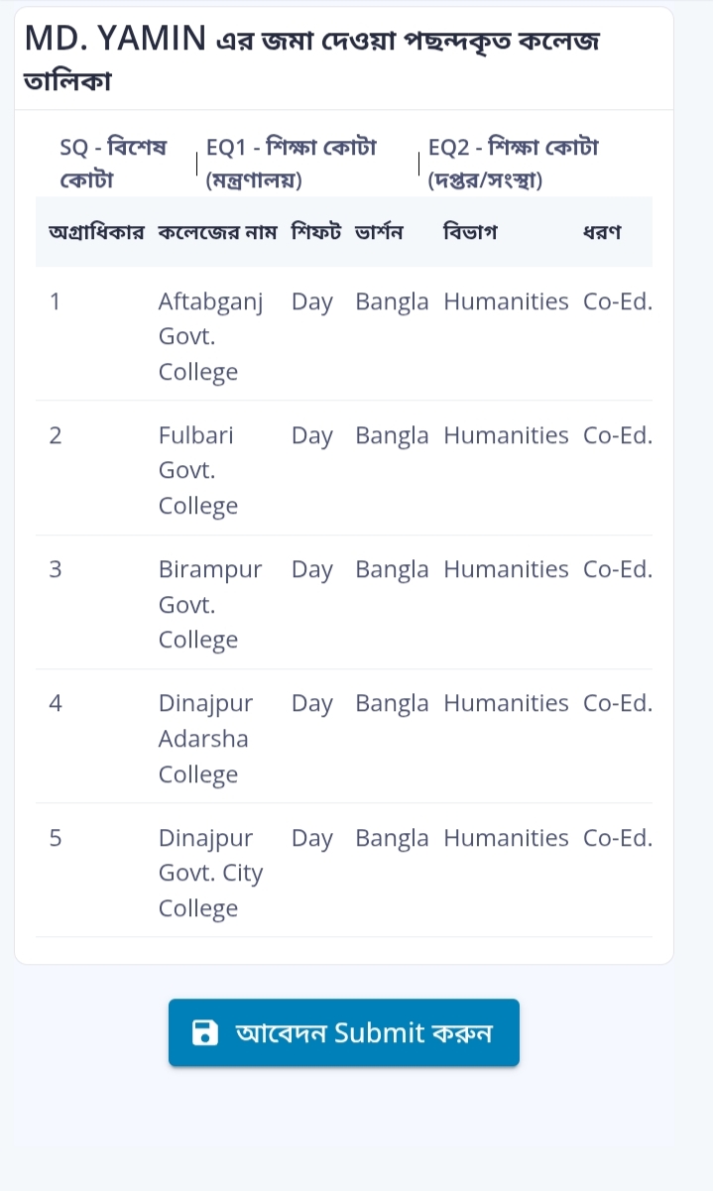Select the শিফট column header

[x=316, y=232]
